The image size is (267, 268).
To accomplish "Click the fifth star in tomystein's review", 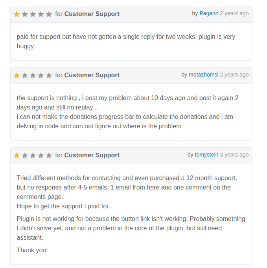I will coord(49,155).
